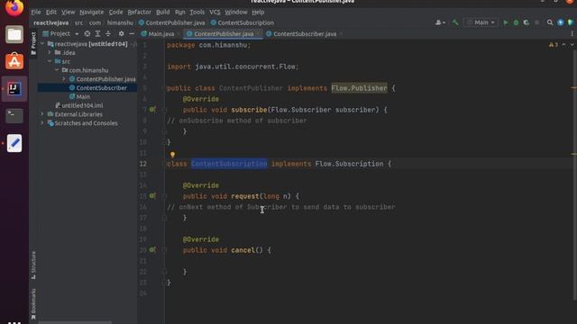Expand Scratches and Consoles node
This screenshot has height=324, width=577.
point(42,123)
